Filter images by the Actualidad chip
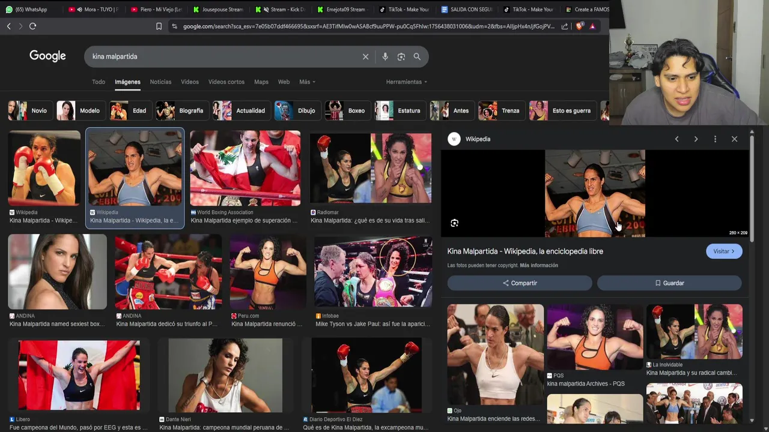Viewport: 769px width, 432px height. (x=241, y=111)
